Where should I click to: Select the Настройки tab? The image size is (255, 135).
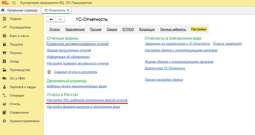point(199,29)
